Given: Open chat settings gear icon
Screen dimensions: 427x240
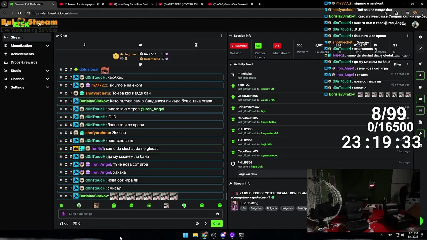Looking at the screenshot, I should point(206,224).
